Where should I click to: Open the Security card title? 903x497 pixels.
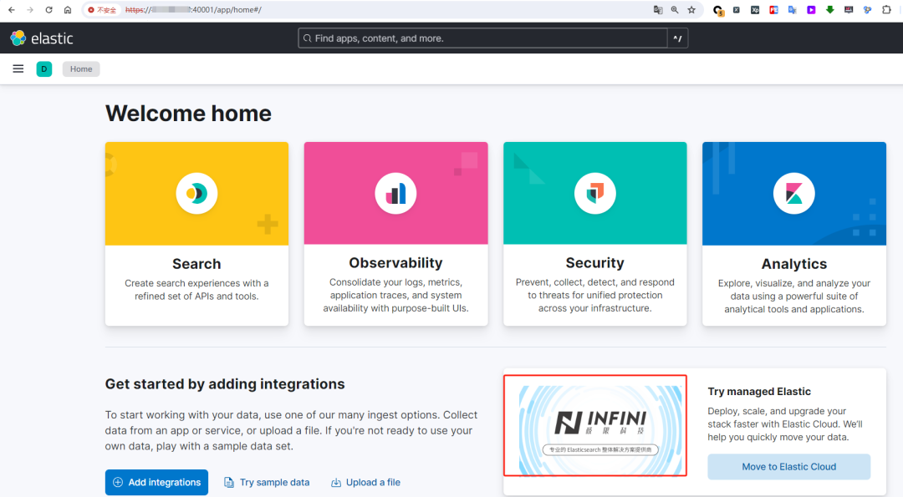pyautogui.click(x=595, y=262)
